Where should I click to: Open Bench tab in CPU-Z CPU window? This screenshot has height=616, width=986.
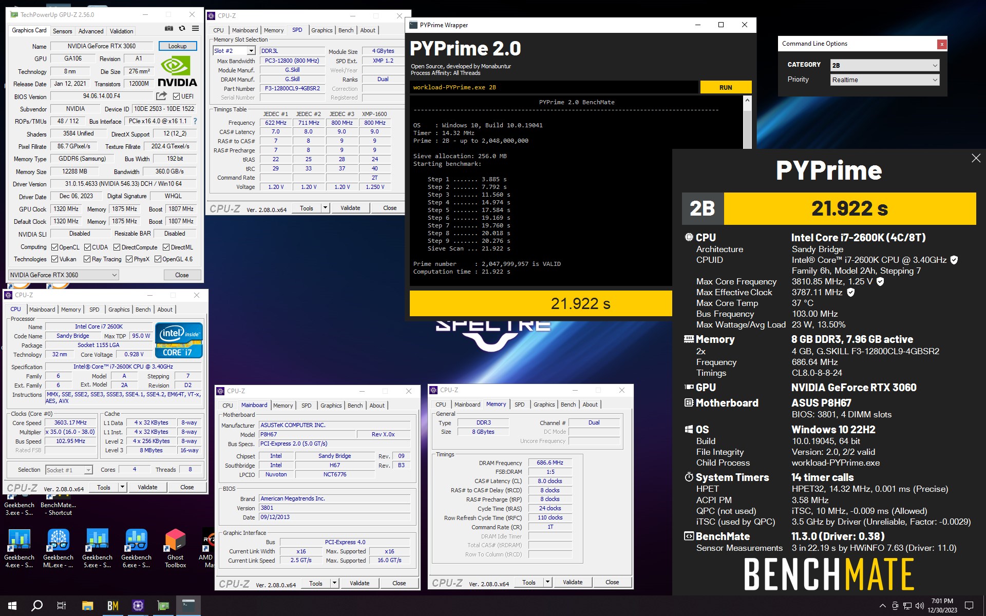[143, 310]
